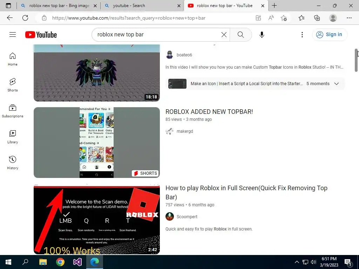The width and height of the screenshot is (359, 269).
Task: Open ROBLOX ADDED NEW TOPBAR! video title
Action: coord(209,112)
